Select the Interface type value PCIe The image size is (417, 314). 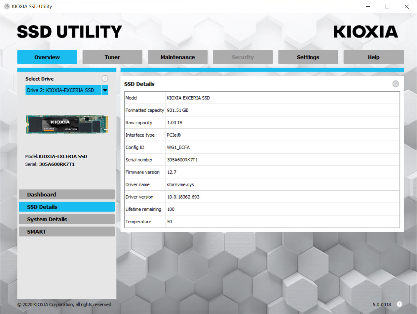174,135
